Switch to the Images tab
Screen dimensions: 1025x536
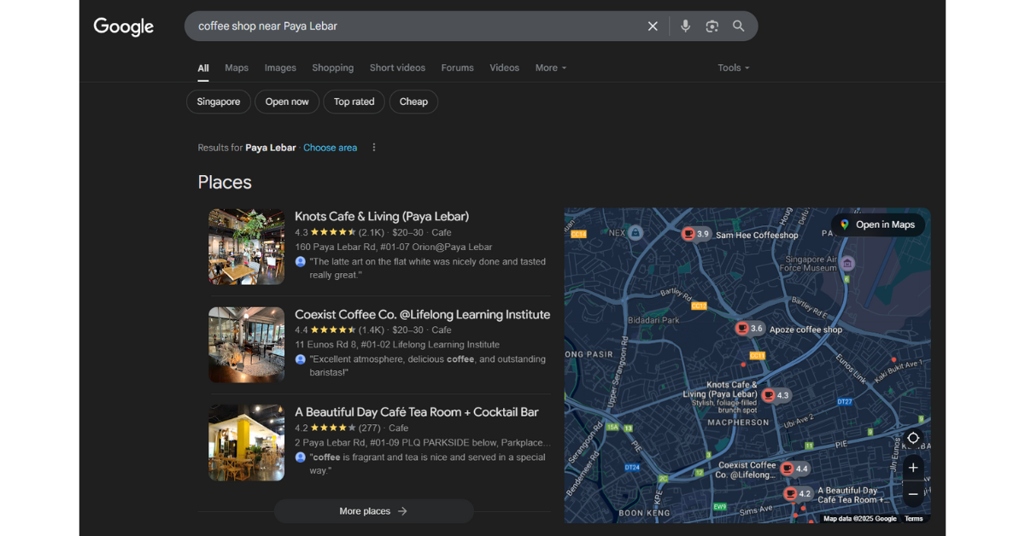[280, 67]
